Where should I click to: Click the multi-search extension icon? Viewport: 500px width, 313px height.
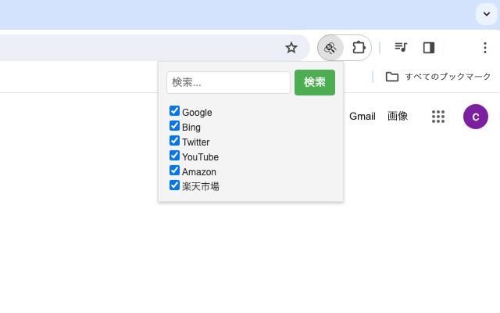pos(330,48)
